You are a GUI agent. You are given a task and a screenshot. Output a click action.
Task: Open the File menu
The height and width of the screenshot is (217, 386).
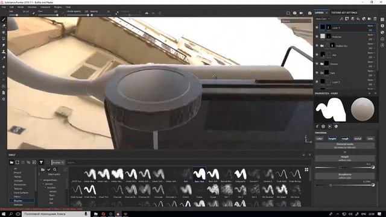click(4, 7)
